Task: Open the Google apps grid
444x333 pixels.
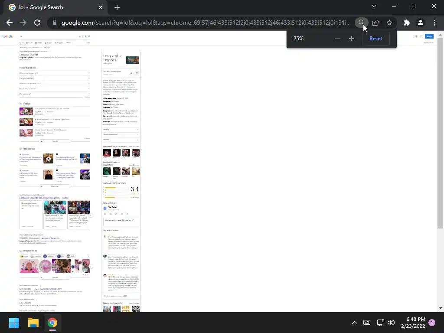Action: click(421, 36)
